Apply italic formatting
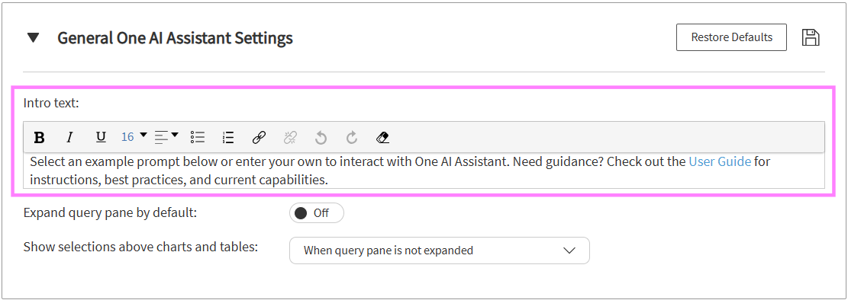Screen dimensions: 848x300 69,138
